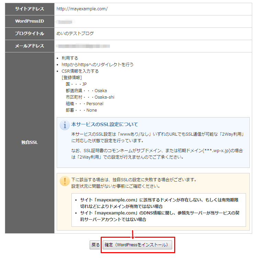Click the 市区町村・・・Osaka-shi line
This screenshot has height=260, width=257.
pyautogui.click(x=90, y=97)
